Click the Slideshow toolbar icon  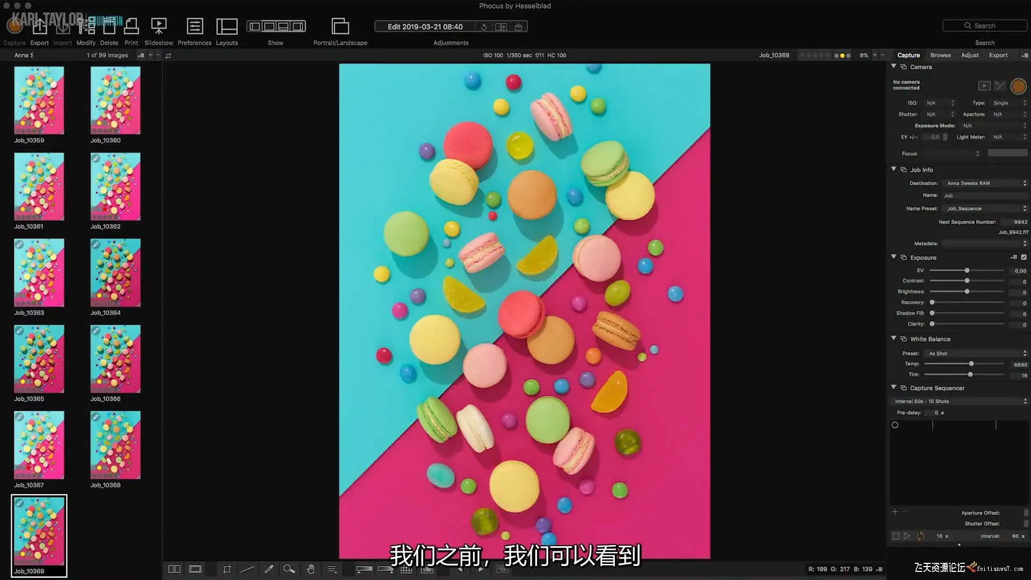click(158, 26)
